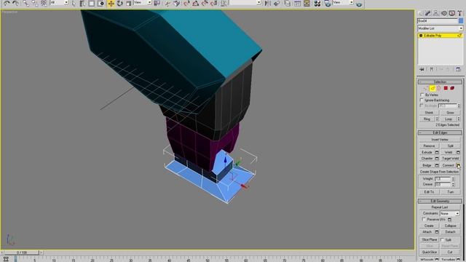Switch to Vertex sub-object level

425,88
